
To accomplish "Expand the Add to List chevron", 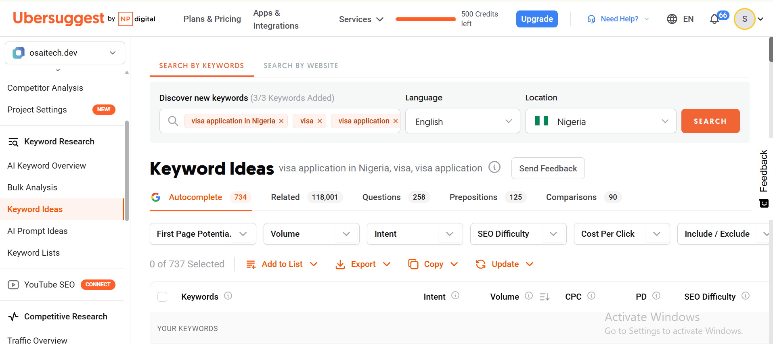I will 314,264.
